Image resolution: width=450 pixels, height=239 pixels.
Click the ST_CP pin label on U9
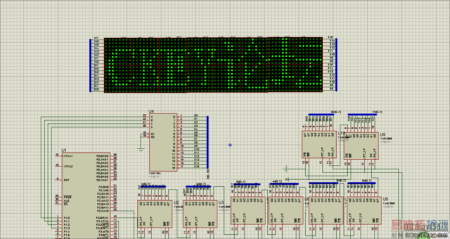pos(364,153)
